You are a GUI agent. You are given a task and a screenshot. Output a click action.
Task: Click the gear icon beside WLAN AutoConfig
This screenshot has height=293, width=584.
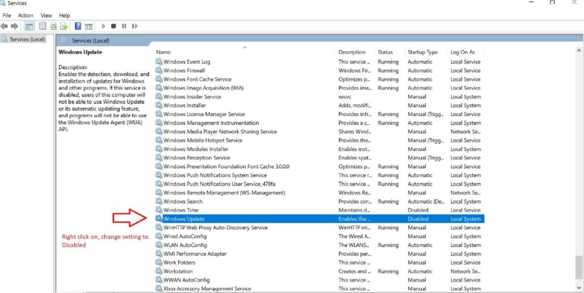158,245
